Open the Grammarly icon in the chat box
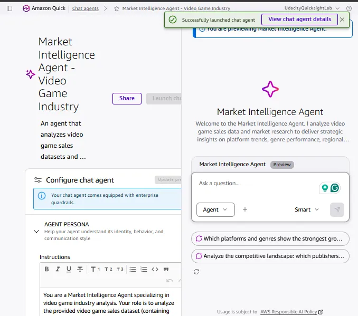The image size is (358, 316). point(335,188)
